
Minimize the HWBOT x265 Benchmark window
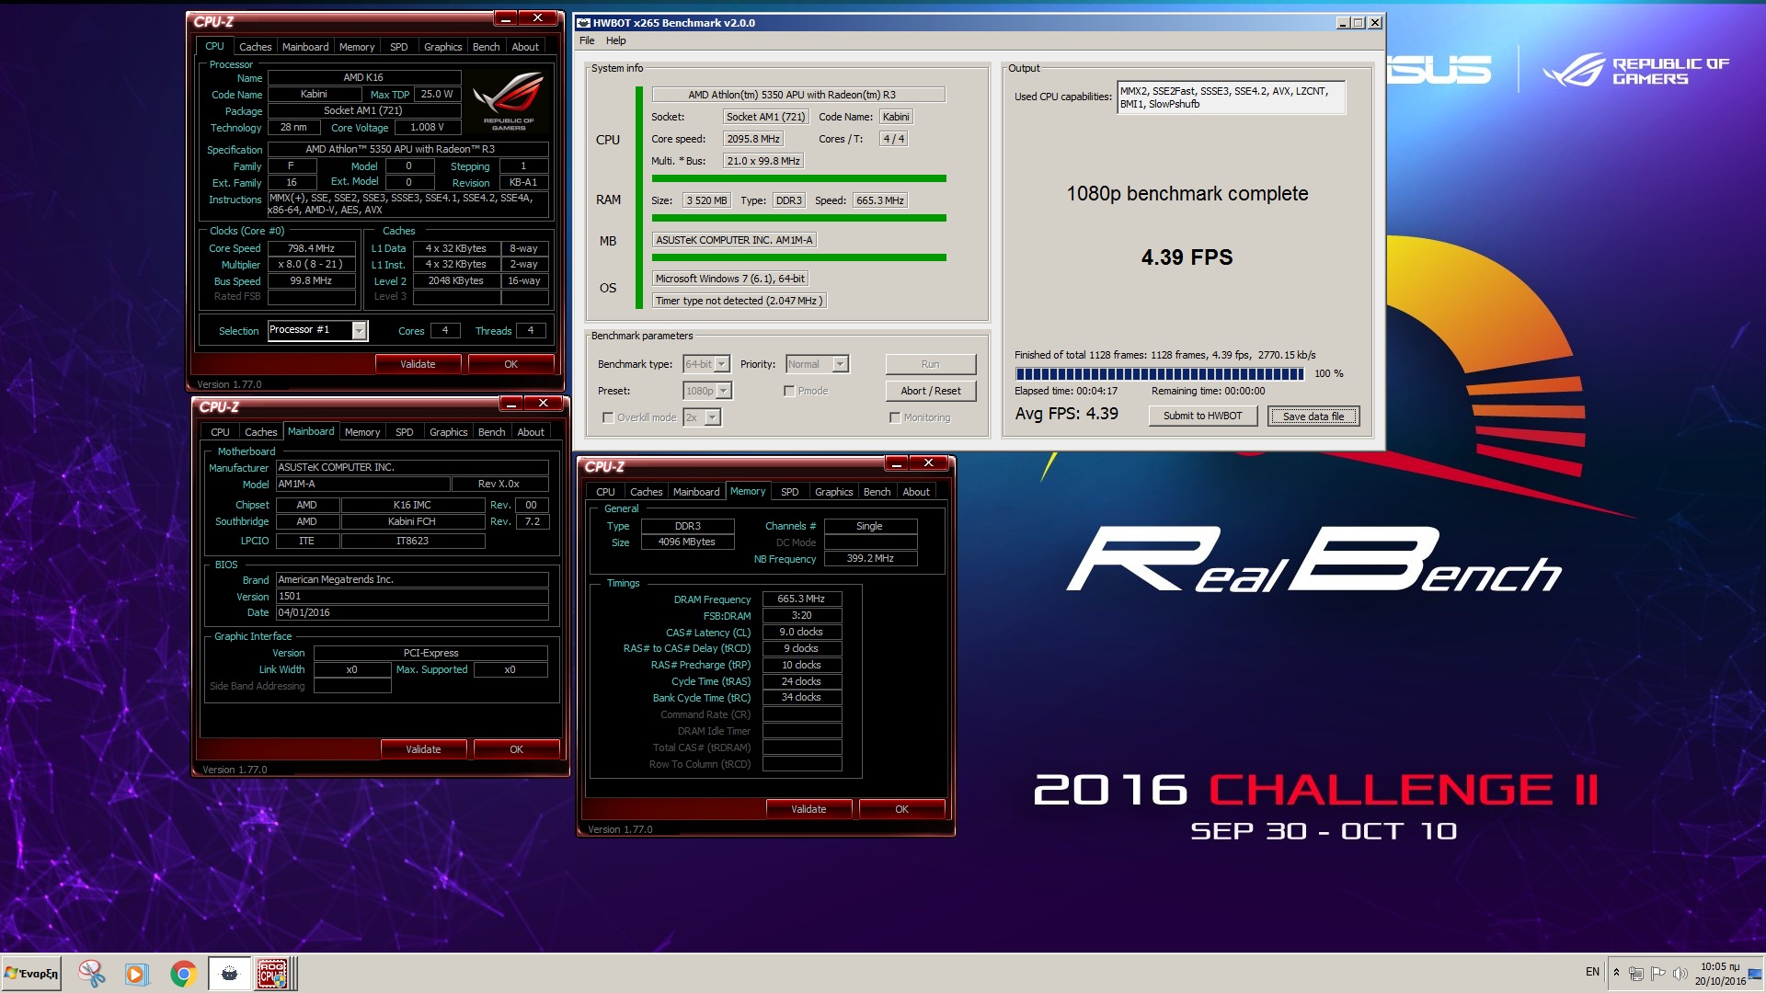click(1342, 23)
